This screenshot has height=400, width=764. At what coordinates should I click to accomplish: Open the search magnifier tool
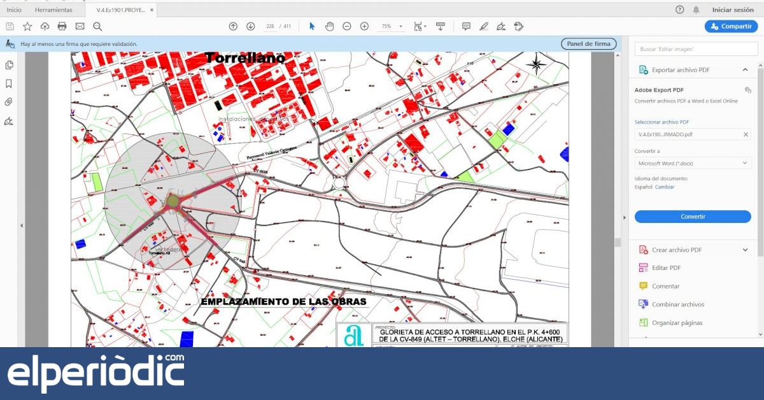97,26
